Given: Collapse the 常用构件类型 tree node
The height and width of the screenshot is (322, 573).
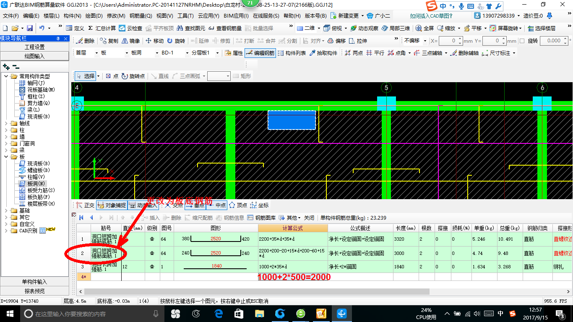Looking at the screenshot, I should tap(6, 76).
